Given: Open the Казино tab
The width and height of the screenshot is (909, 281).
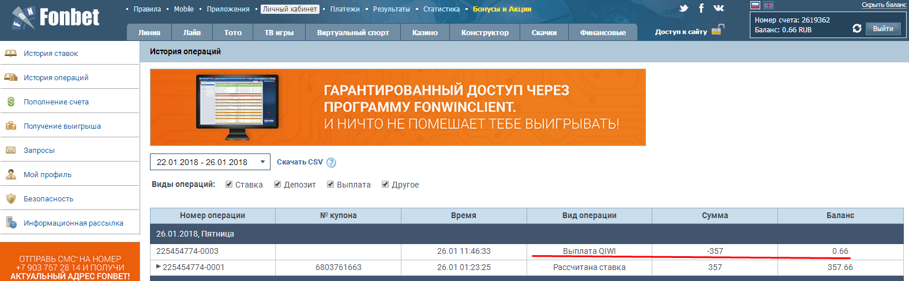Looking at the screenshot, I should (425, 32).
